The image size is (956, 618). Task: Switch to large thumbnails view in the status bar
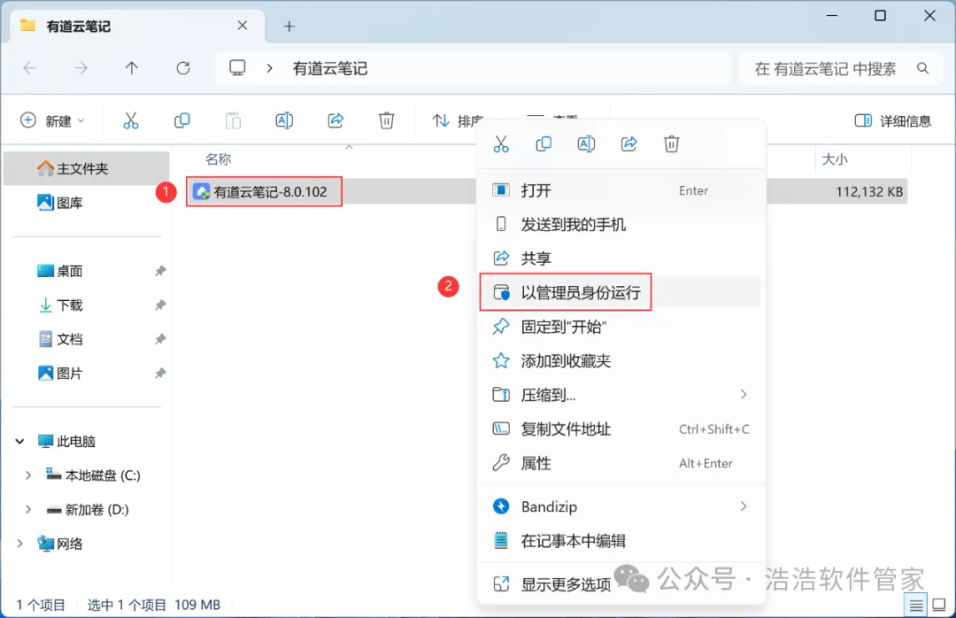point(939,606)
